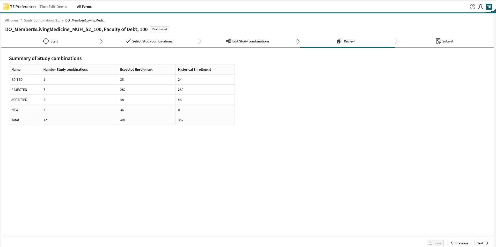Click the Review step icon
The height and width of the screenshot is (247, 496).
point(340,41)
